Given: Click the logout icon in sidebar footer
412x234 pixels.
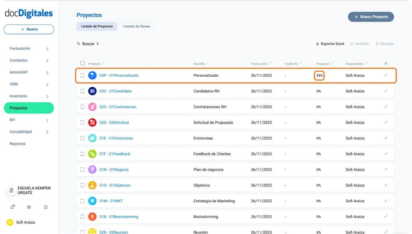Looking at the screenshot, I should pyautogui.click(x=45, y=207).
